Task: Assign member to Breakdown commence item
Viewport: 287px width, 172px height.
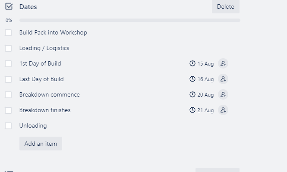Action: pos(223,94)
